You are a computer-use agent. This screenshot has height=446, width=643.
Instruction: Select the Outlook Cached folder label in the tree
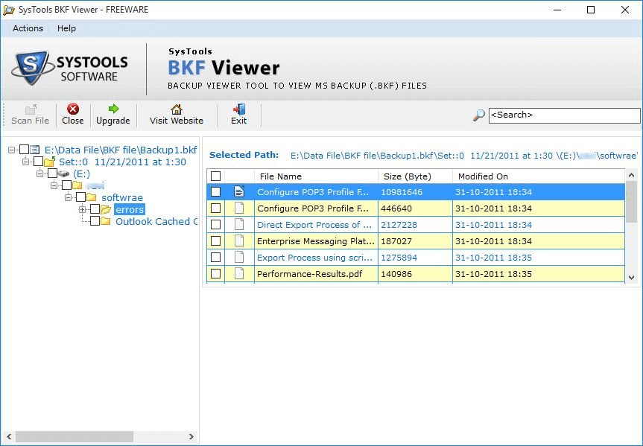click(156, 221)
